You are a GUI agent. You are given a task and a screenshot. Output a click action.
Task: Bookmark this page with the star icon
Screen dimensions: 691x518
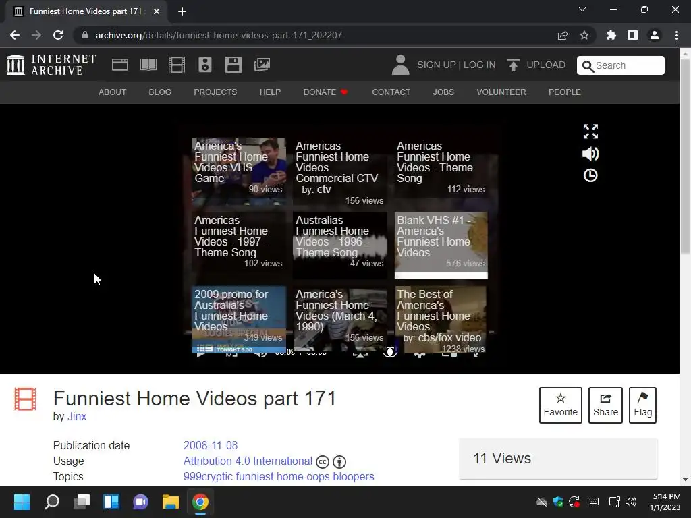pyautogui.click(x=584, y=35)
